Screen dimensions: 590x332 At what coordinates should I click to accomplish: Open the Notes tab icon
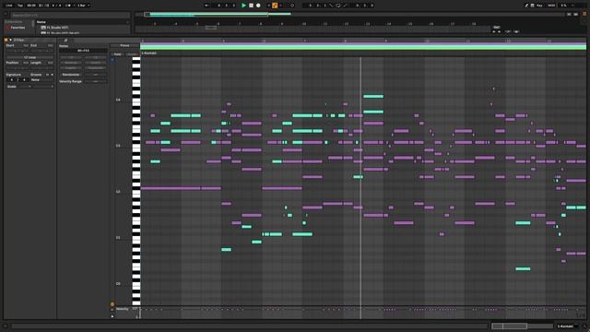65,40
